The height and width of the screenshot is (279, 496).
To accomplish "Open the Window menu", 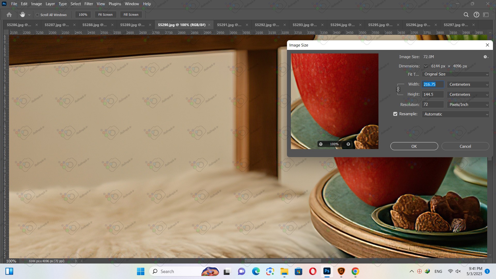I will 132,4.
